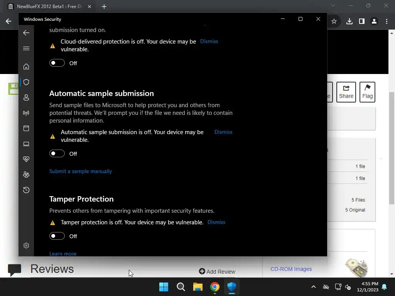The height and width of the screenshot is (296, 395).
Task: Open Virus & threat protection shield icon
Action: coord(26,82)
